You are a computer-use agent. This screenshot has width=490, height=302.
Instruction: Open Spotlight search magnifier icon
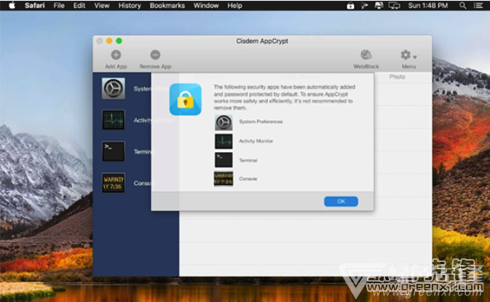click(463, 5)
